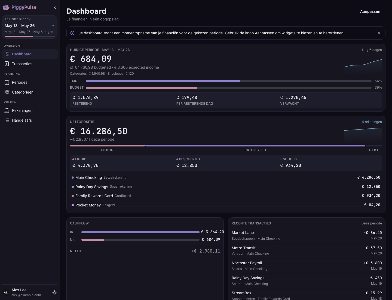The image size is (392, 300).
Task: Click the PiggyPulse logo icon
Action: (x=6, y=8)
